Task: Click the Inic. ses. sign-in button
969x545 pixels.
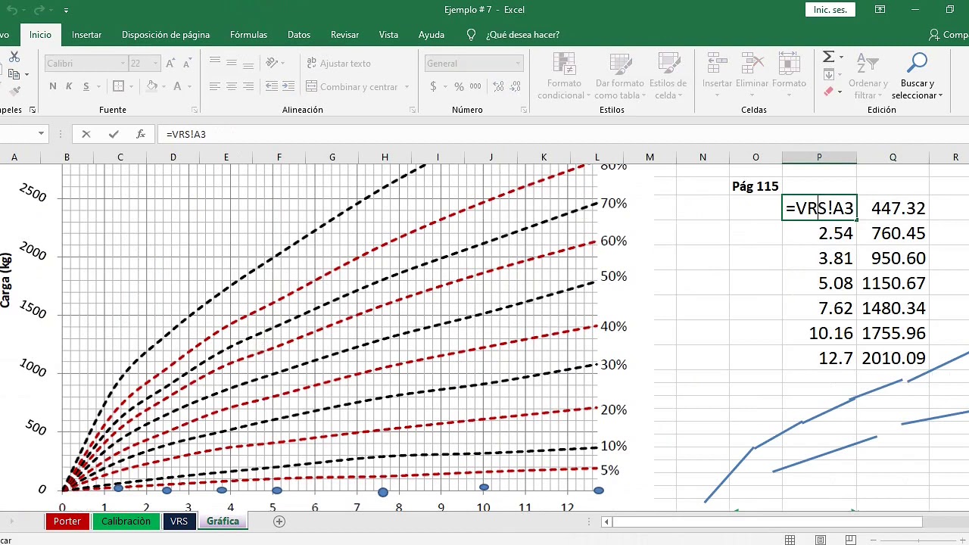Action: click(830, 10)
